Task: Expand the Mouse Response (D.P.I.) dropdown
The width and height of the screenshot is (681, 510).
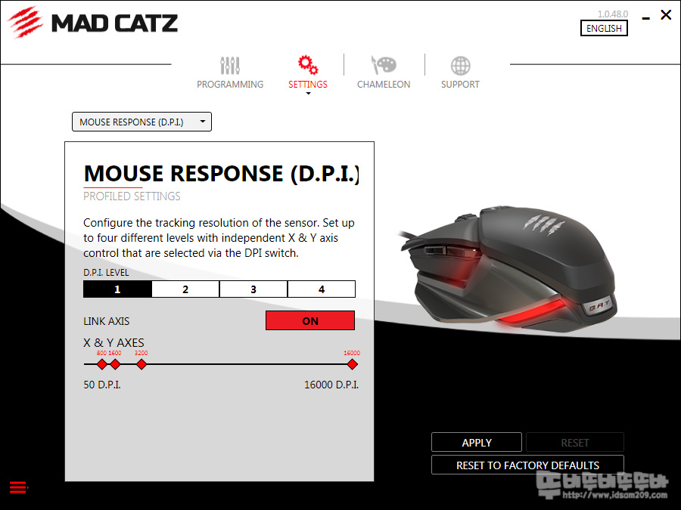Action: (x=141, y=122)
